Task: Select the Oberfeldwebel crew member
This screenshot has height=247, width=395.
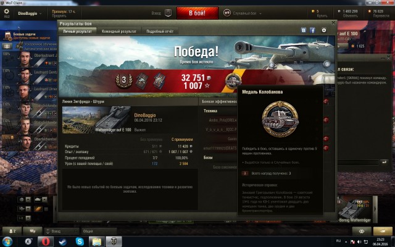Action: tap(25, 143)
